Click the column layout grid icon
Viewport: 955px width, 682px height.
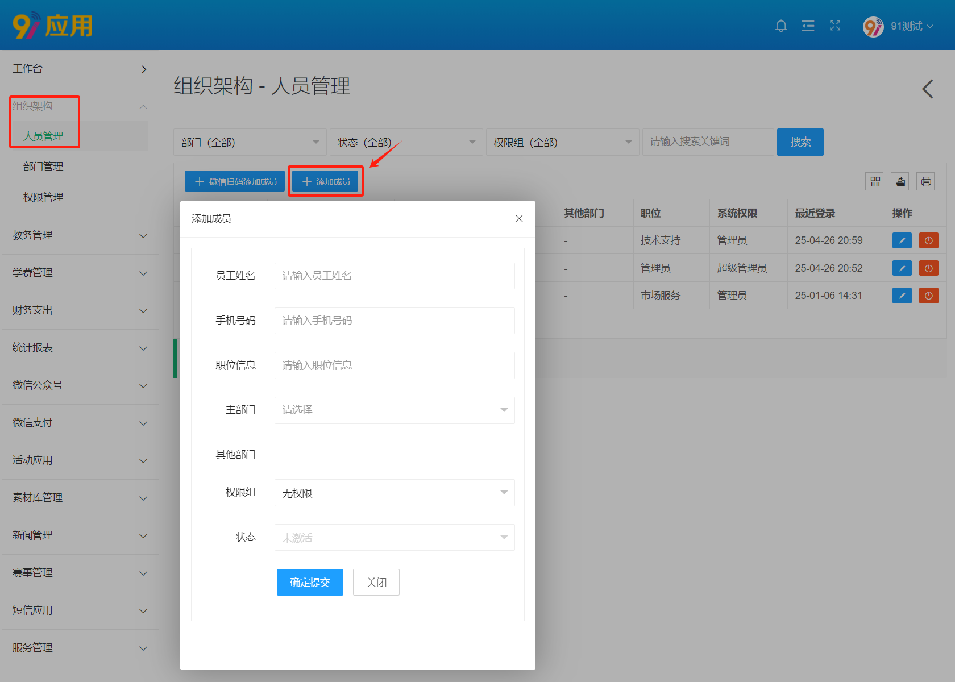click(x=875, y=182)
